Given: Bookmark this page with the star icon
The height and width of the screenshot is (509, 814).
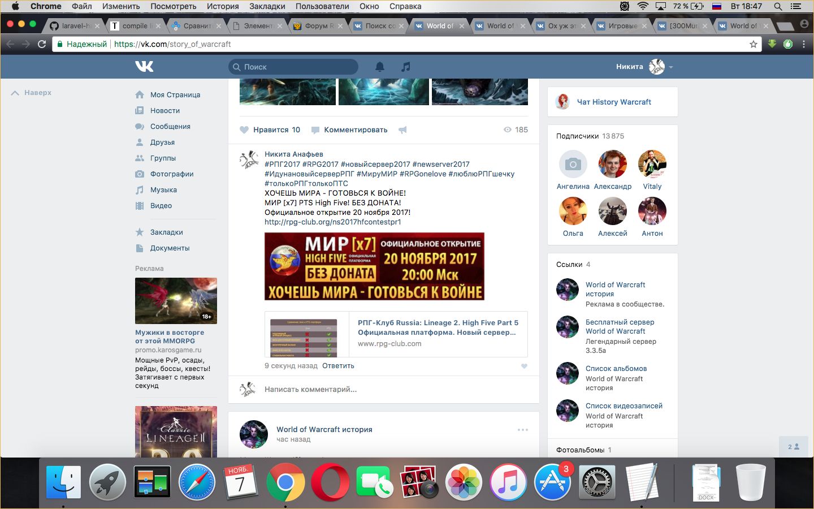Looking at the screenshot, I should [x=753, y=44].
